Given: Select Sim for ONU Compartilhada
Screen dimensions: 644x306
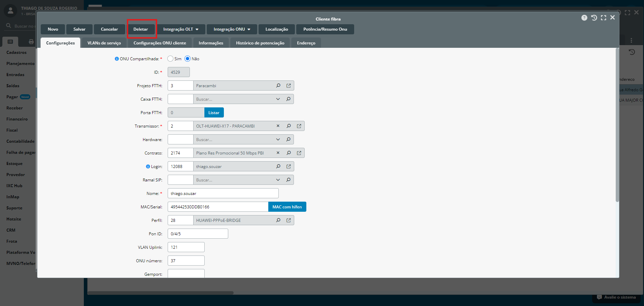Looking at the screenshot, I should point(170,59).
